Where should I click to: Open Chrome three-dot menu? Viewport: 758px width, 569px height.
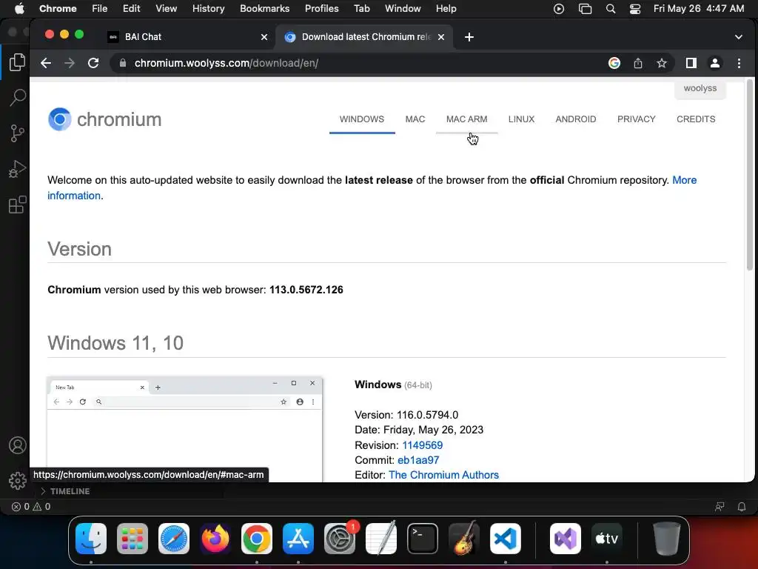(x=739, y=63)
